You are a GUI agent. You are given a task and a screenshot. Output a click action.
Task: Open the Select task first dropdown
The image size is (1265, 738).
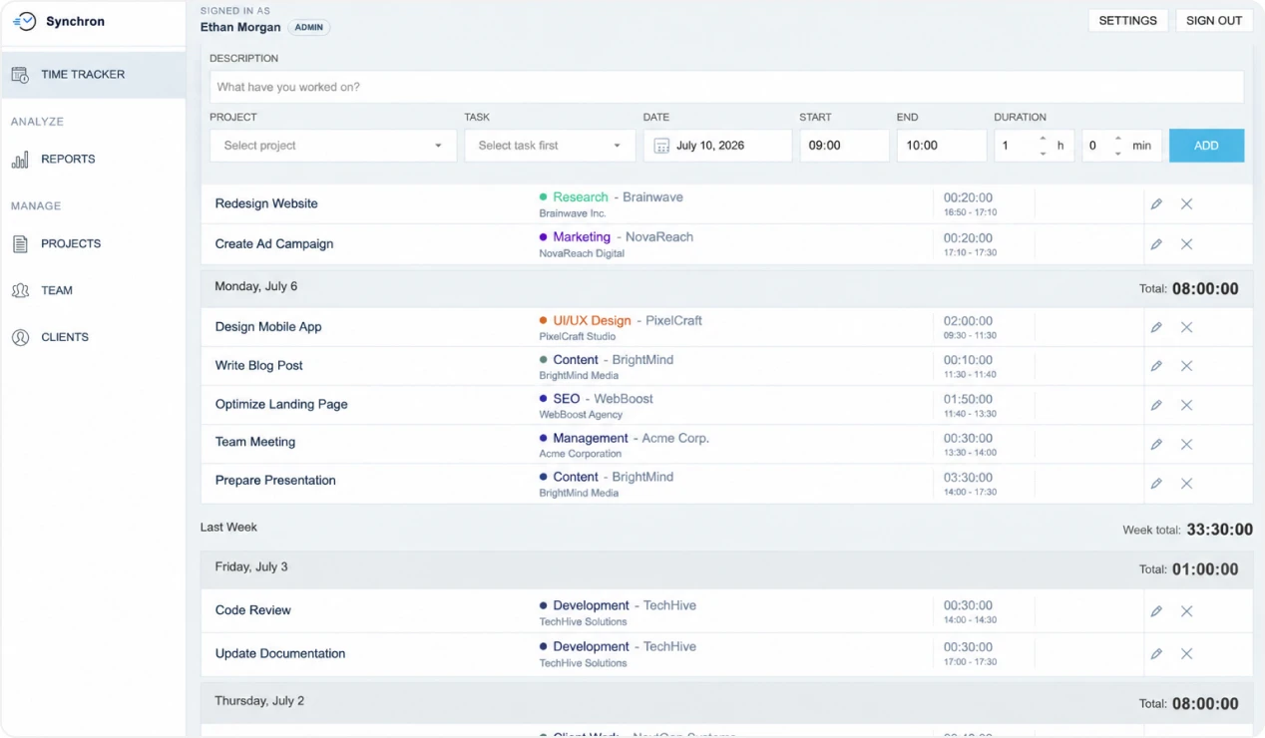[x=550, y=146]
